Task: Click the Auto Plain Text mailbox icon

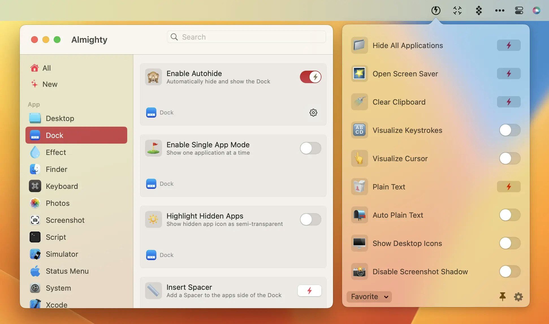Action: click(x=359, y=215)
